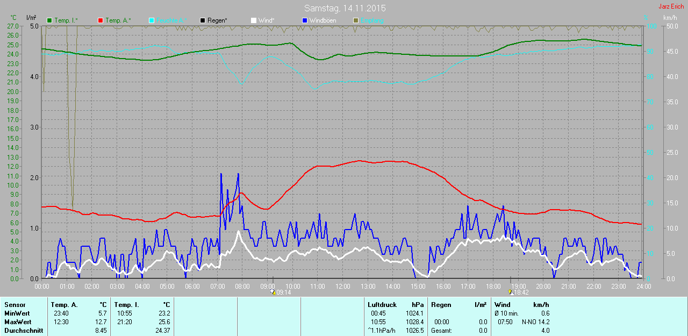Click the Durchschnitt row label

[x=23, y=331]
